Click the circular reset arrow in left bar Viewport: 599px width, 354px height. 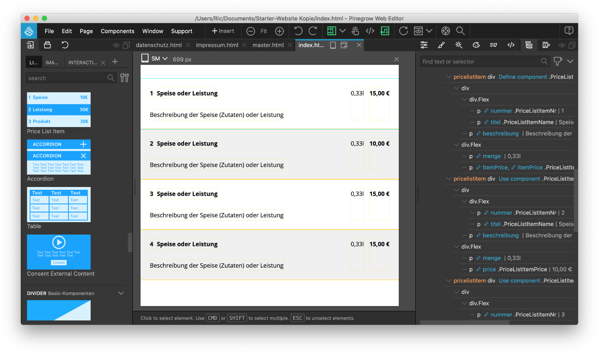click(x=65, y=45)
